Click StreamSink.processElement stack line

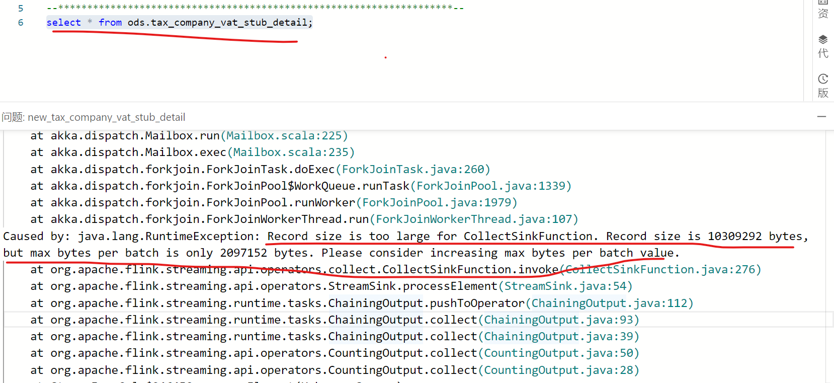[331, 286]
